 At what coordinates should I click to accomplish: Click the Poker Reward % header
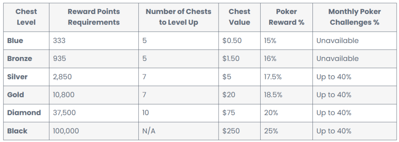(286, 17)
